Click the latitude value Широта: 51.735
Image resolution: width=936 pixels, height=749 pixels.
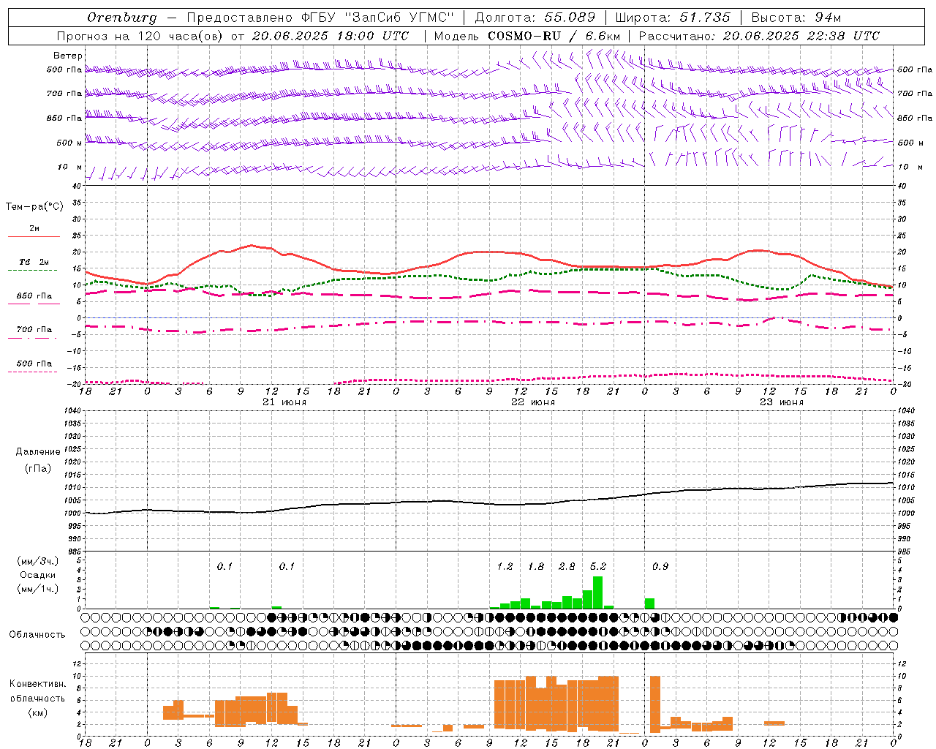(x=673, y=18)
